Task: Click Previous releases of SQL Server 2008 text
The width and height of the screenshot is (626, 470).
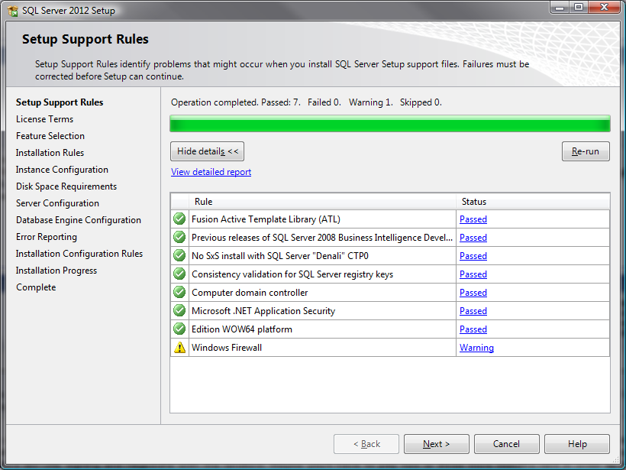Action: click(x=322, y=238)
